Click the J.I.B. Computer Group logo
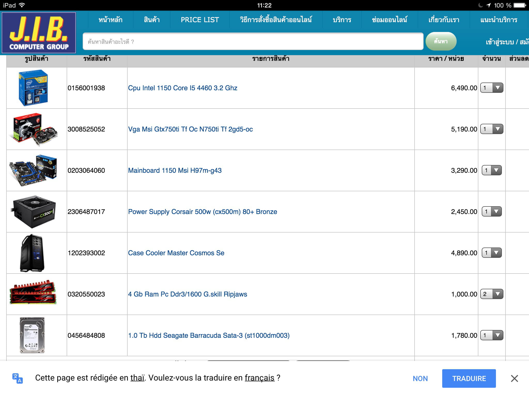Screen dimensions: 529x396 [x=39, y=32]
